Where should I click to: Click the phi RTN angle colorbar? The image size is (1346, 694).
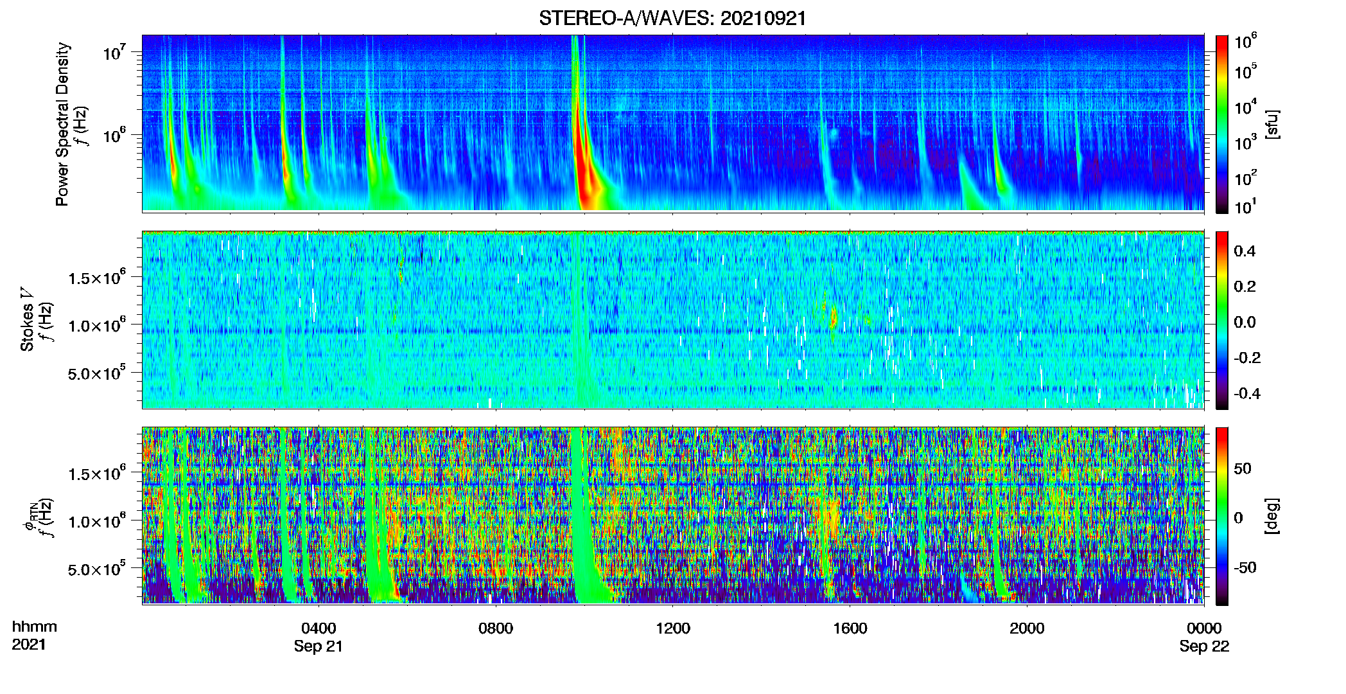[x=1222, y=516]
